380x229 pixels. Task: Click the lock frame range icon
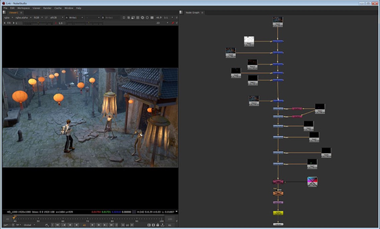tap(158, 225)
